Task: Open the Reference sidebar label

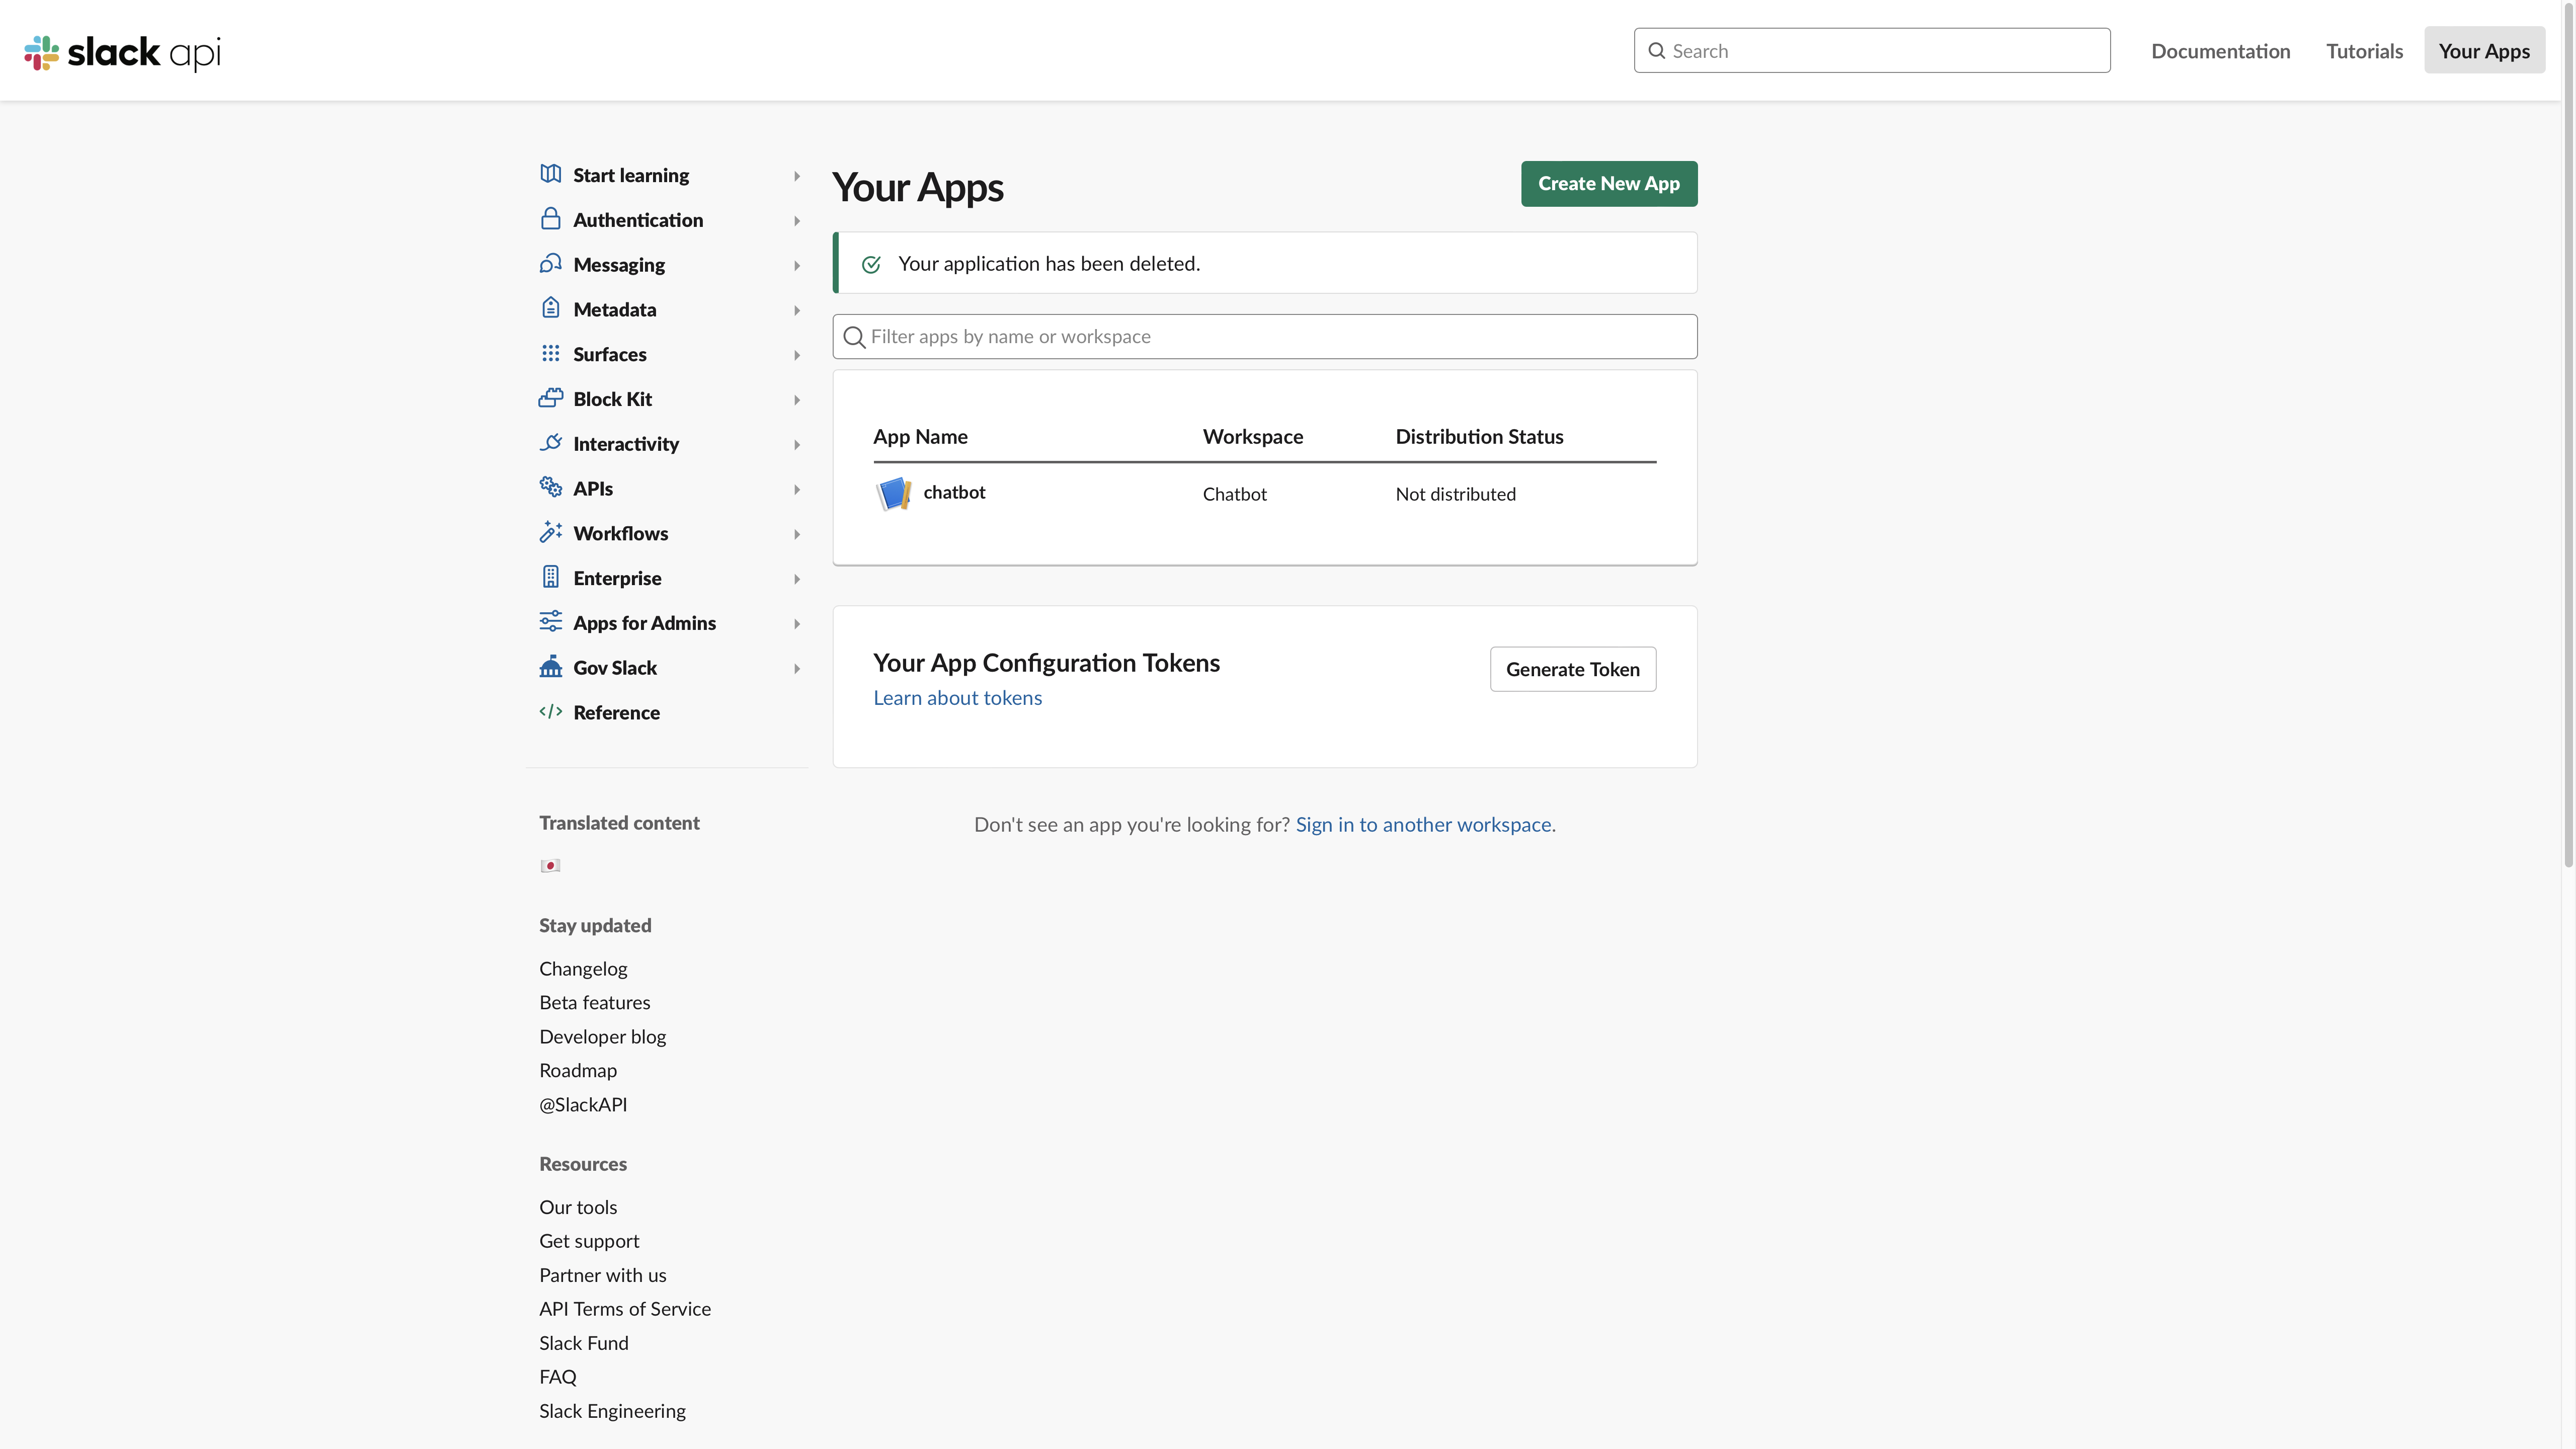Action: point(616,713)
